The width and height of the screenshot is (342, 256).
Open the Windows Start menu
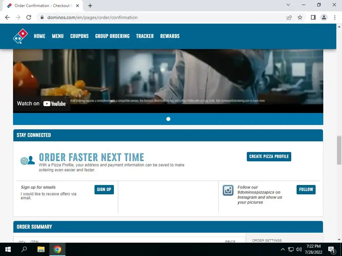(8, 249)
